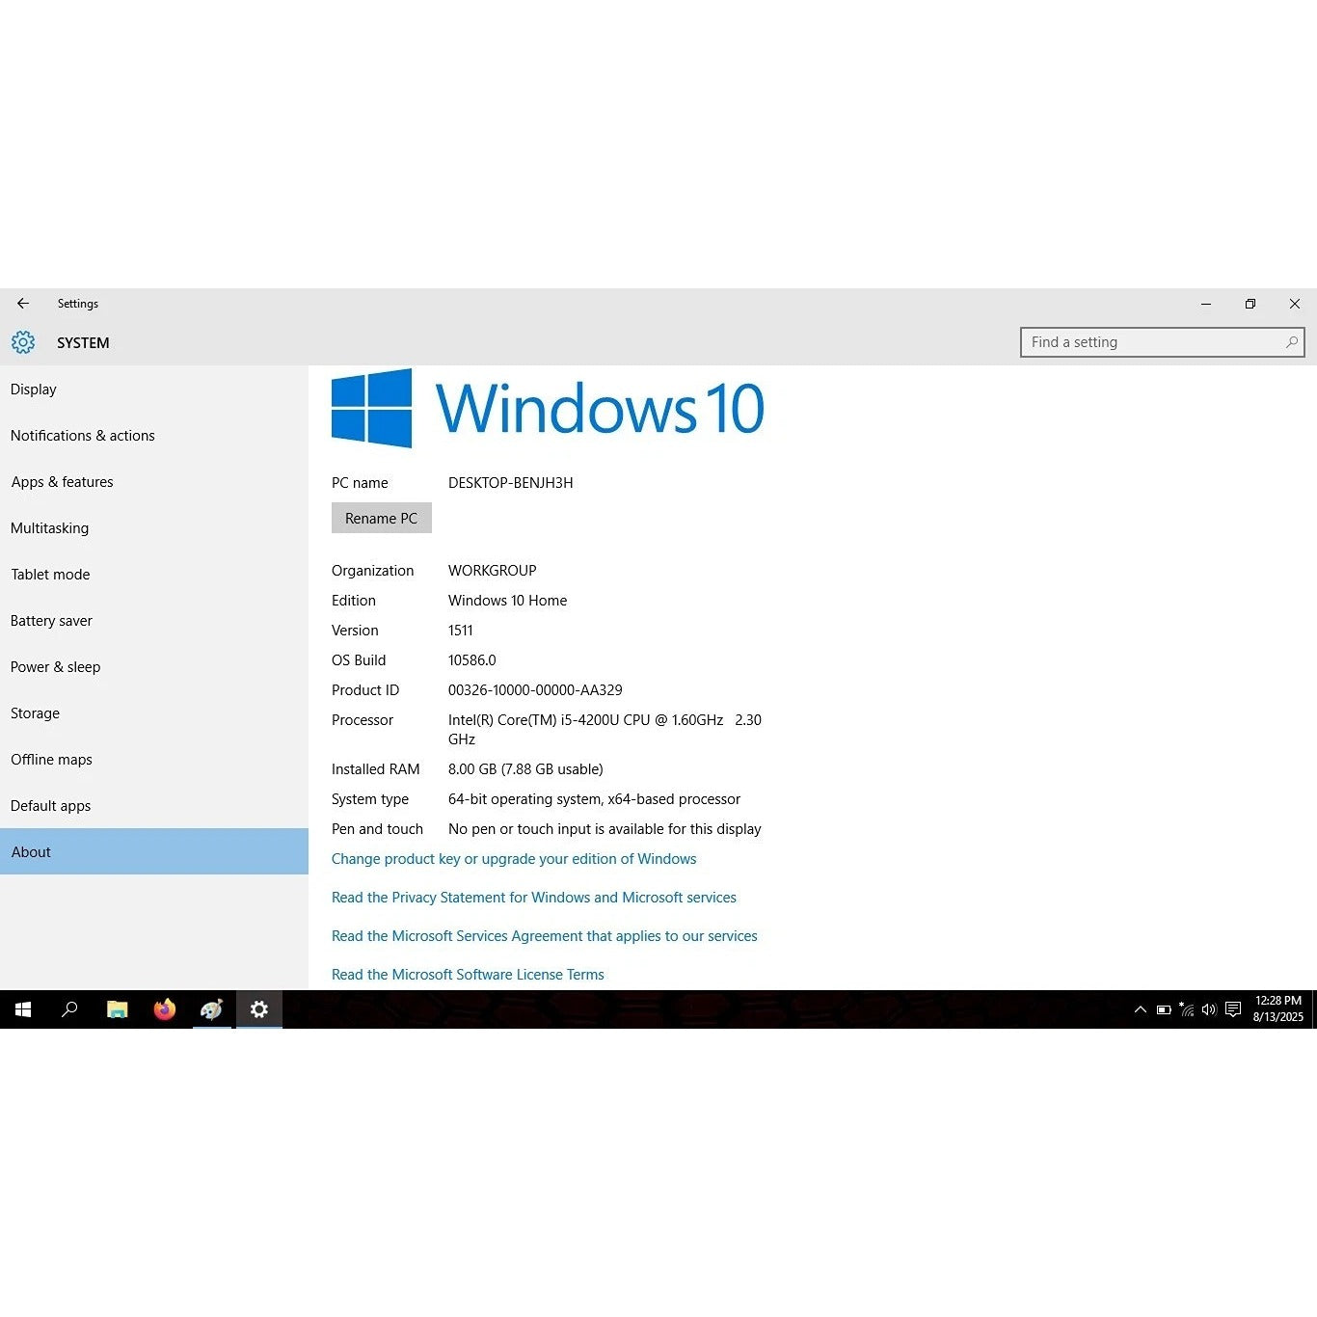The width and height of the screenshot is (1317, 1317).
Task: Click the SYSTEM gear icon
Action: pyautogui.click(x=23, y=342)
